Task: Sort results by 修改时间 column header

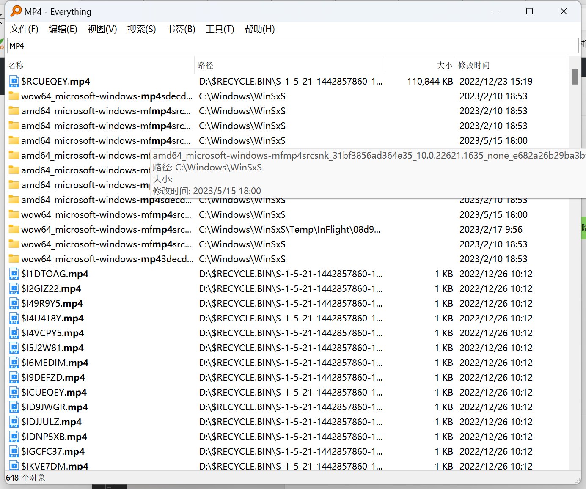Action: (x=511, y=65)
